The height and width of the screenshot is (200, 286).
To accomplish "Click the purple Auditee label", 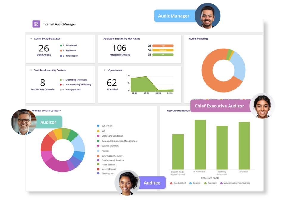I will click(x=152, y=183).
